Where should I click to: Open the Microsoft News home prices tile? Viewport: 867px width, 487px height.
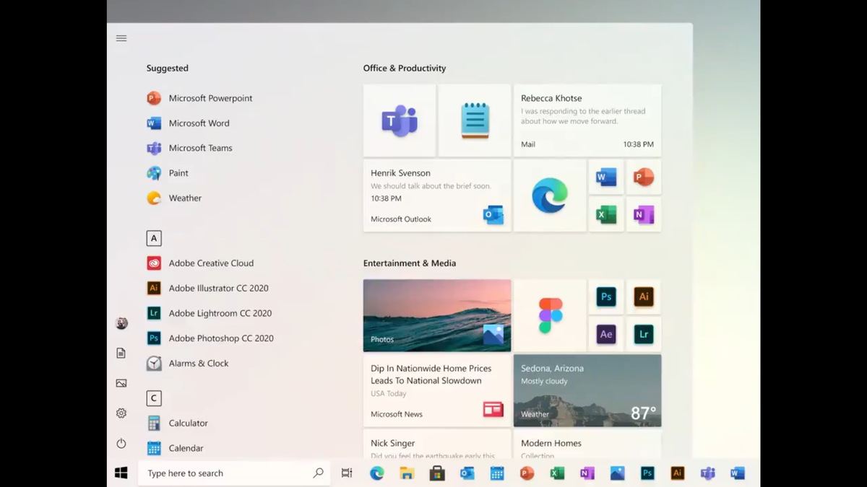pos(437,390)
